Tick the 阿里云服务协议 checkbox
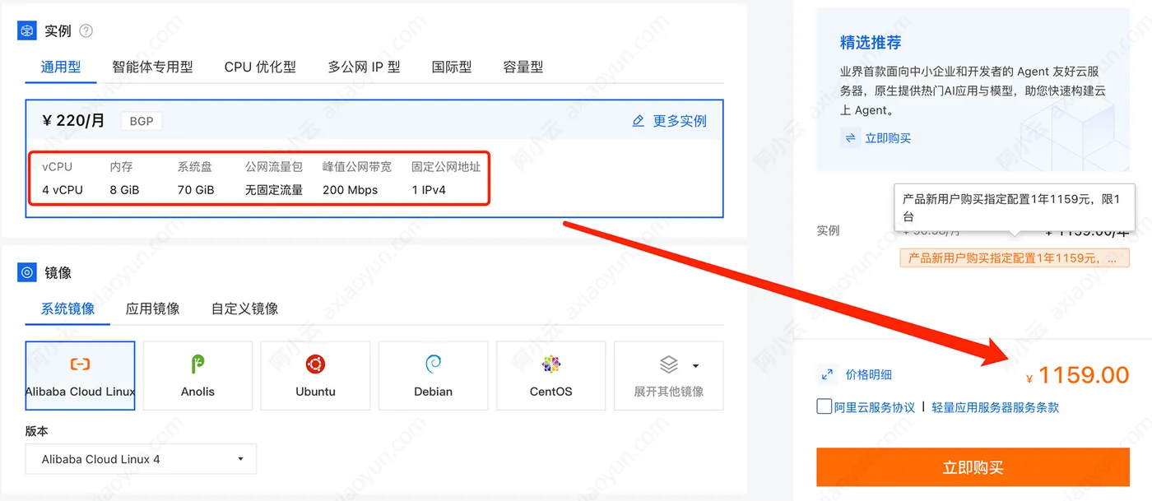Image resolution: width=1152 pixels, height=501 pixels. click(x=824, y=406)
